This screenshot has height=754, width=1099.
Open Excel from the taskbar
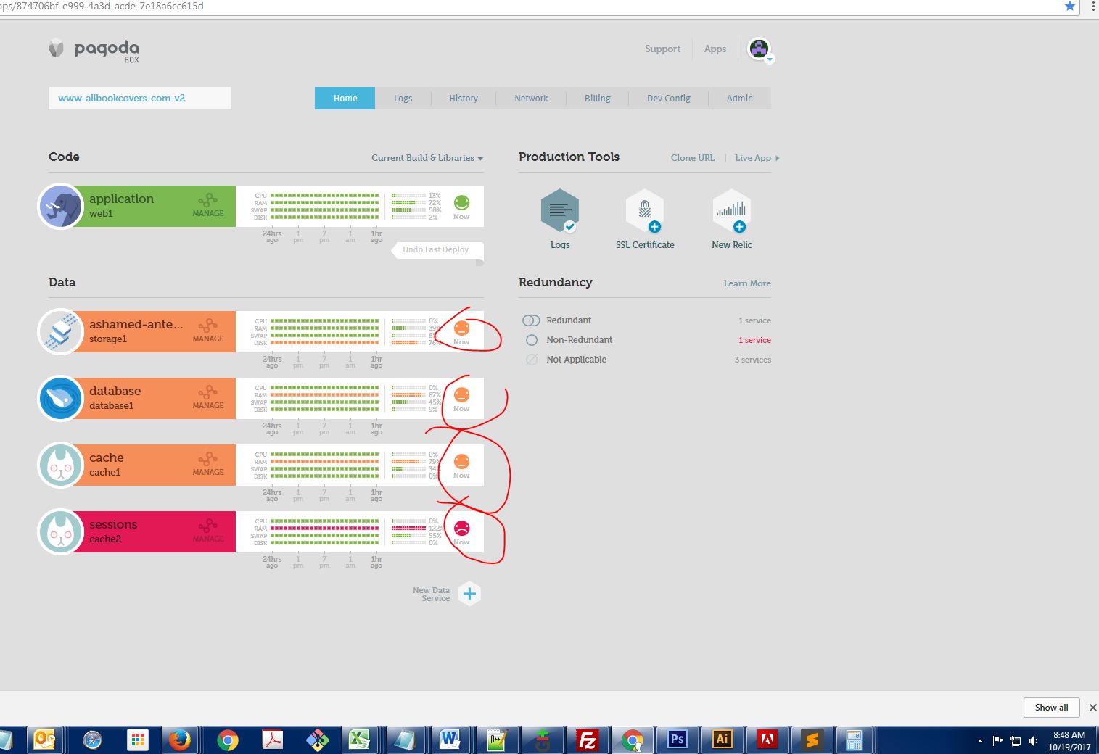click(x=359, y=740)
